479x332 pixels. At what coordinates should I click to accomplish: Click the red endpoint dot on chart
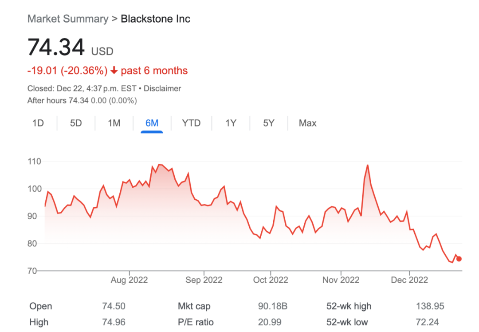(459, 259)
